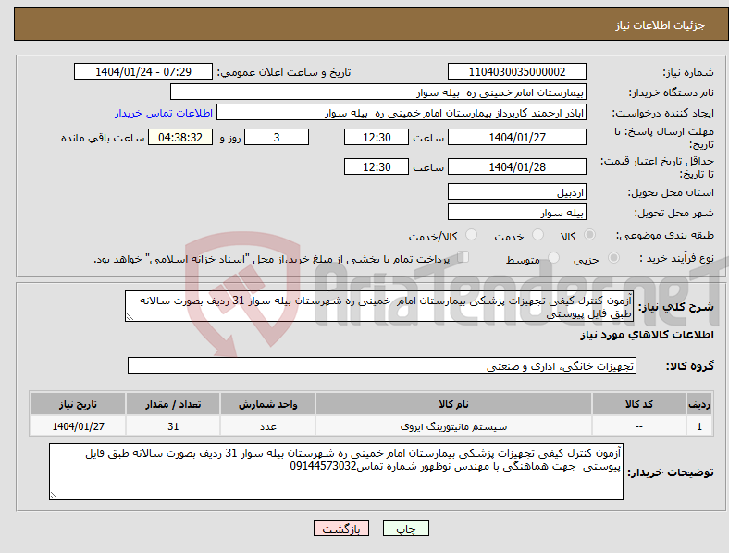The image size is (729, 553).
Task: Click the resize grip of description box
Action: (x=130, y=317)
